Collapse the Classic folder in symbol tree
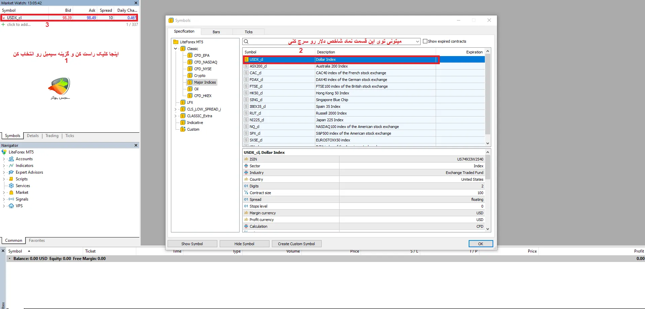645x309 pixels. tap(176, 49)
